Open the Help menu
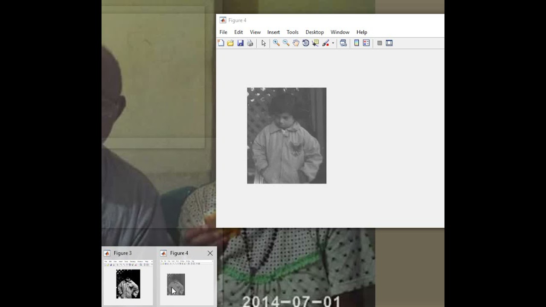 (x=362, y=32)
